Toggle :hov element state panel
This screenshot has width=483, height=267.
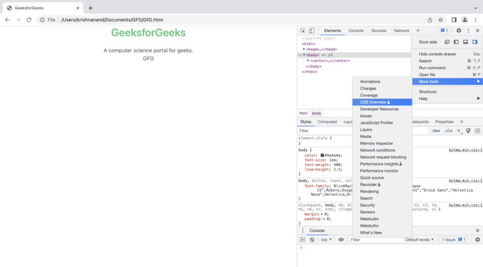436,131
